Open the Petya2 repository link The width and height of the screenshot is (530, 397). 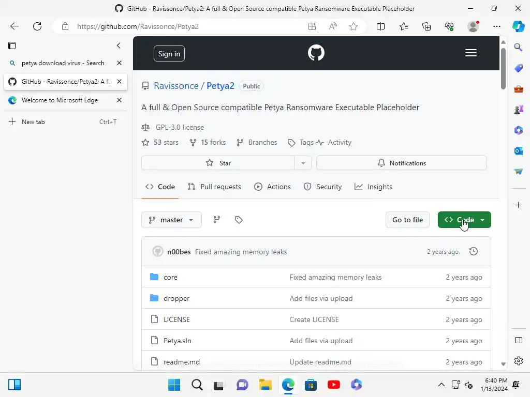220,86
